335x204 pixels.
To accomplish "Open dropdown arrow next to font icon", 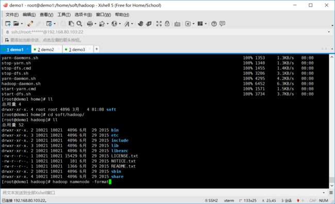I will click(132, 24).
